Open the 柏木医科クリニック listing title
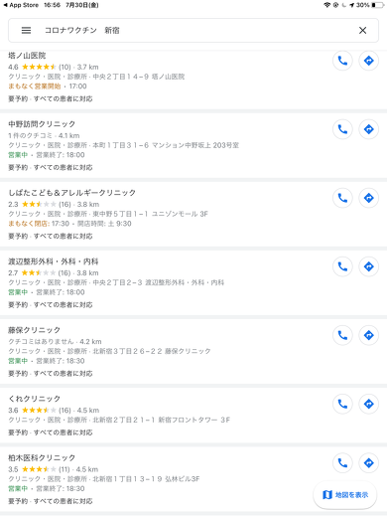 [x=42, y=457]
